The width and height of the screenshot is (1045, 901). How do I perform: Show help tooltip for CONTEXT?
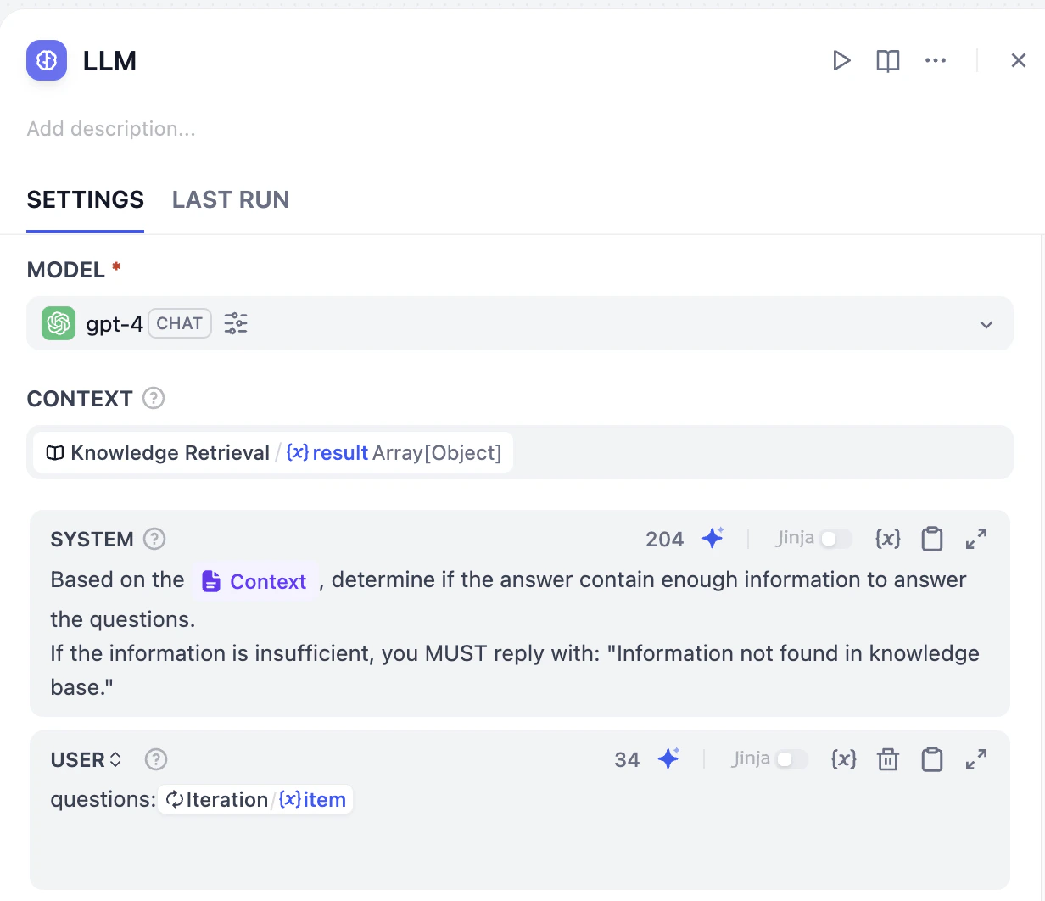(154, 398)
